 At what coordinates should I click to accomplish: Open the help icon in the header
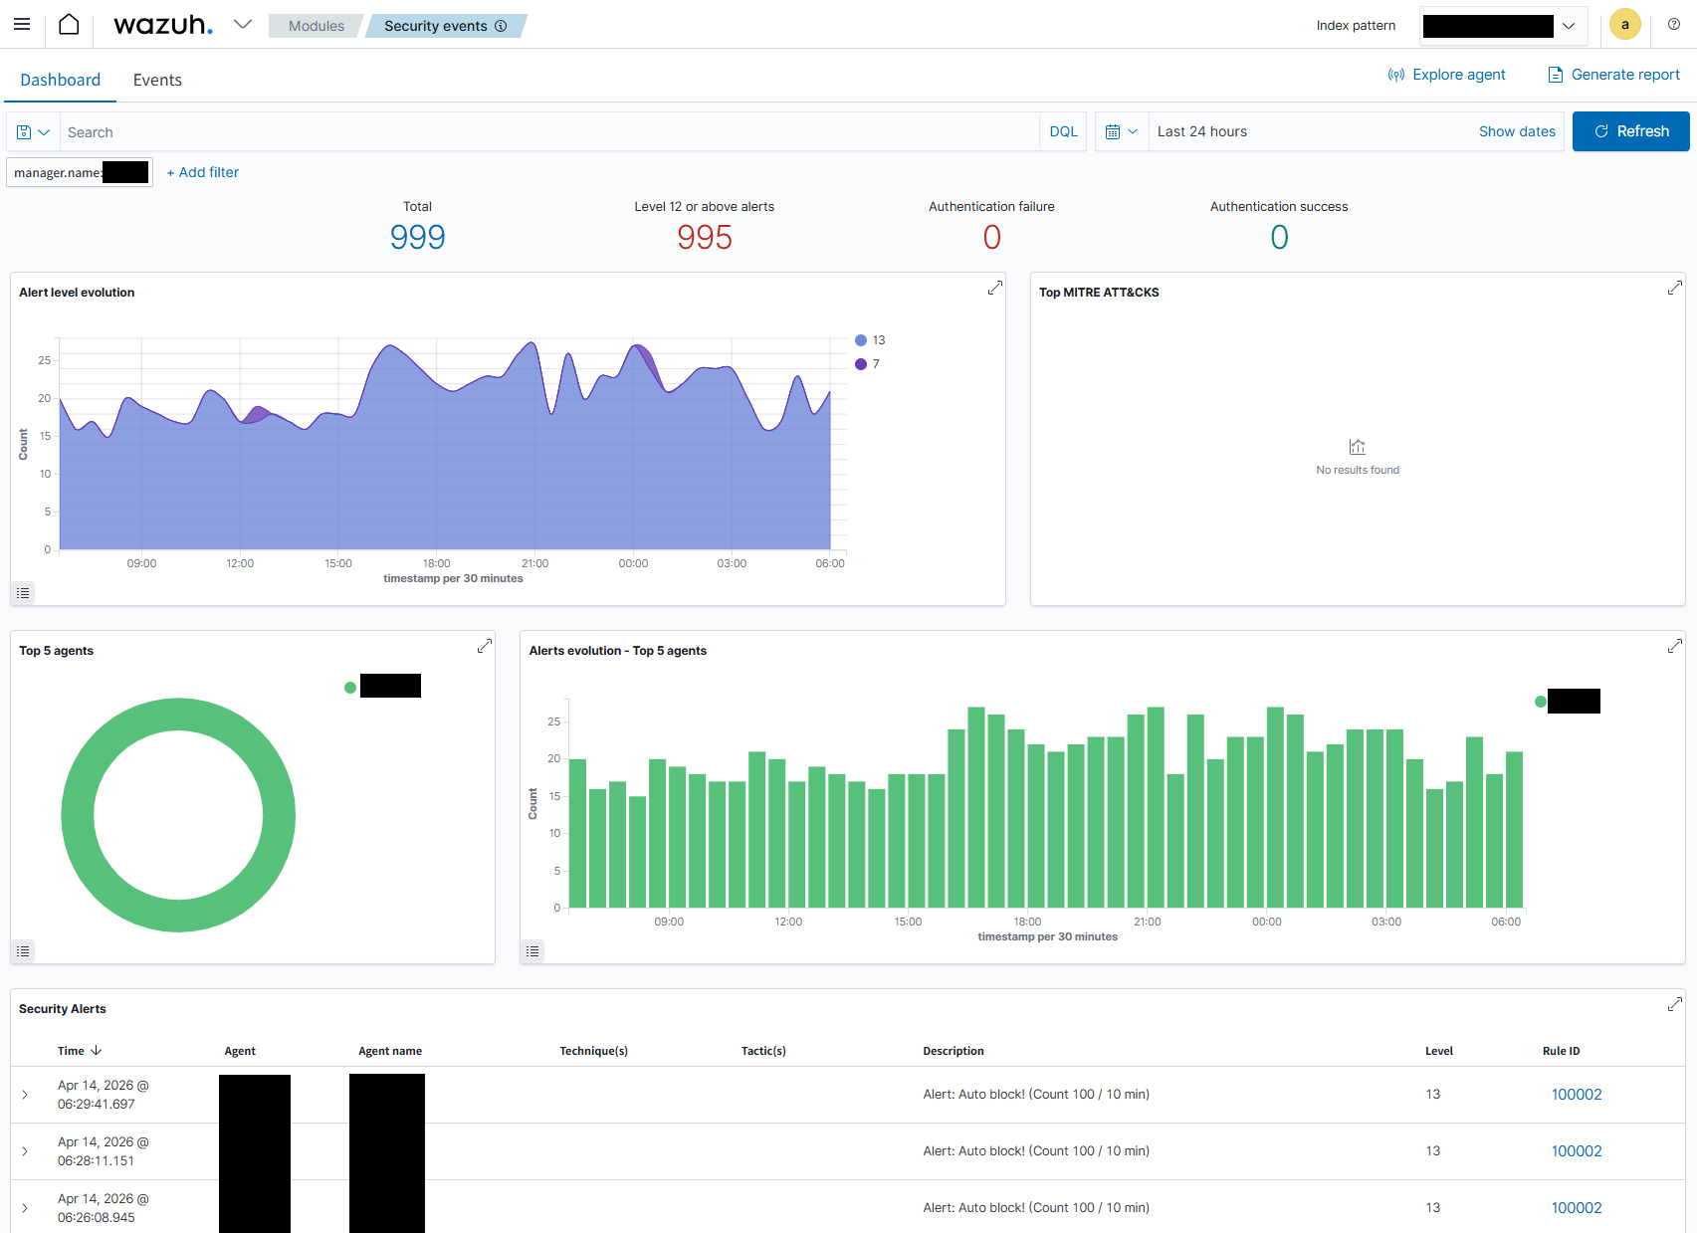pyautogui.click(x=1674, y=24)
